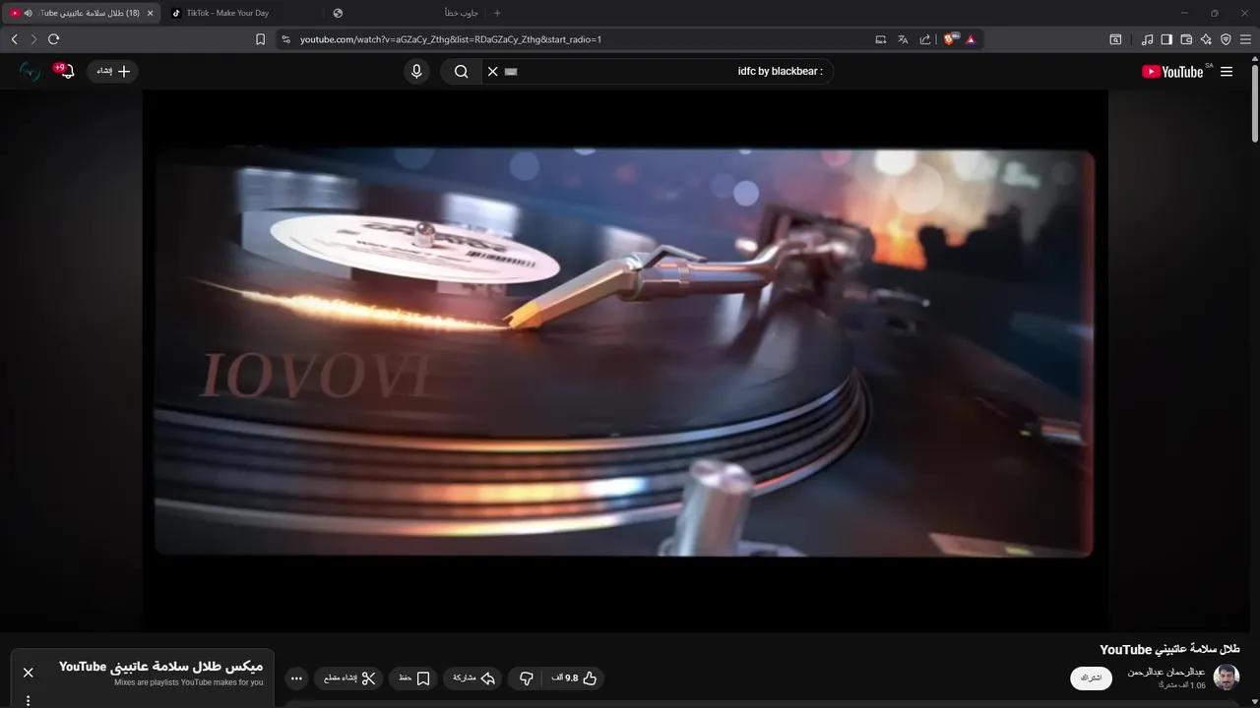The width and height of the screenshot is (1260, 708).
Task: Start voice search with the microphone
Action: (416, 71)
